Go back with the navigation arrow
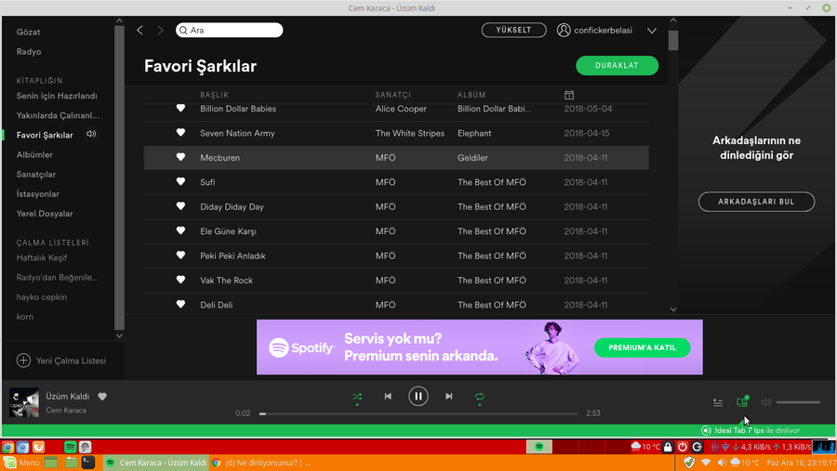This screenshot has height=471, width=837. (x=140, y=31)
